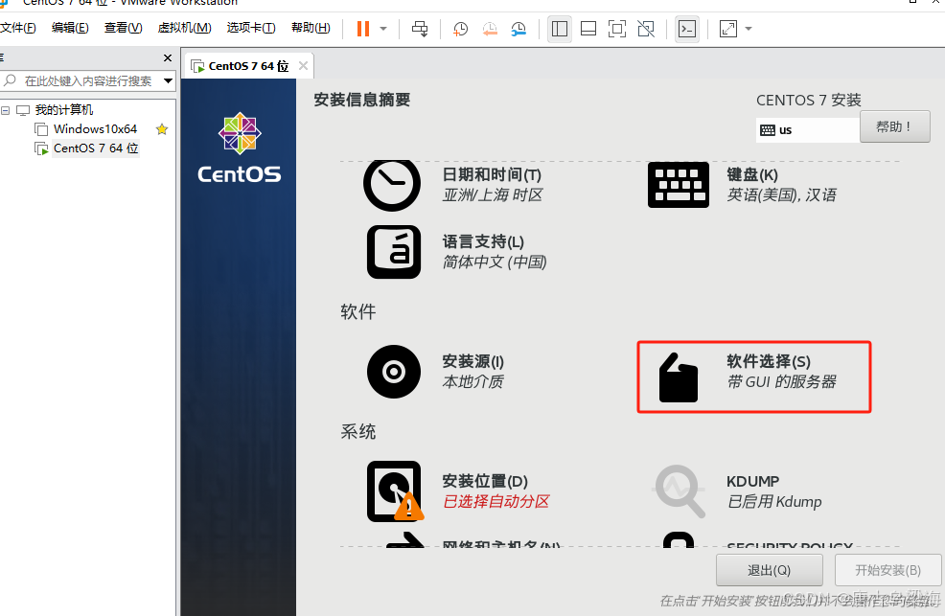Image resolution: width=945 pixels, height=616 pixels.
Task: Select 我的计算机 in the library tree
Action: pos(64,109)
